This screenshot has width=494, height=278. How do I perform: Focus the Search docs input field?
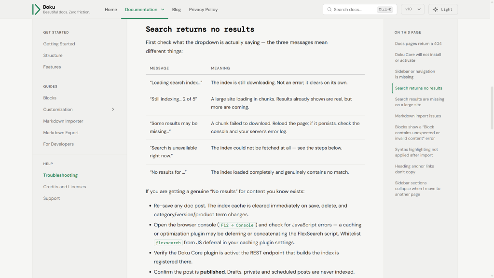(360, 10)
